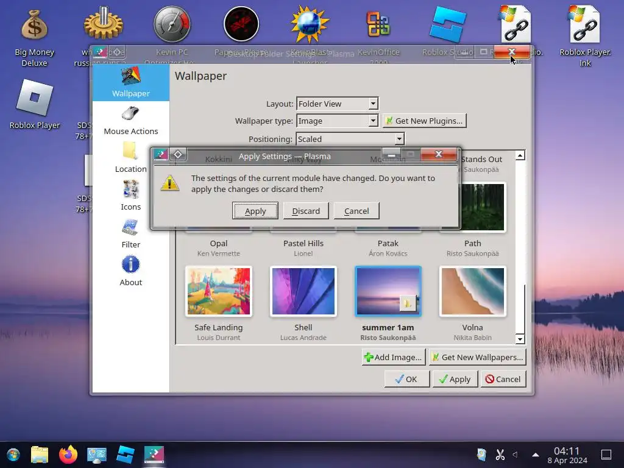
Task: Click the Opal wallpaper label
Action: 219,243
